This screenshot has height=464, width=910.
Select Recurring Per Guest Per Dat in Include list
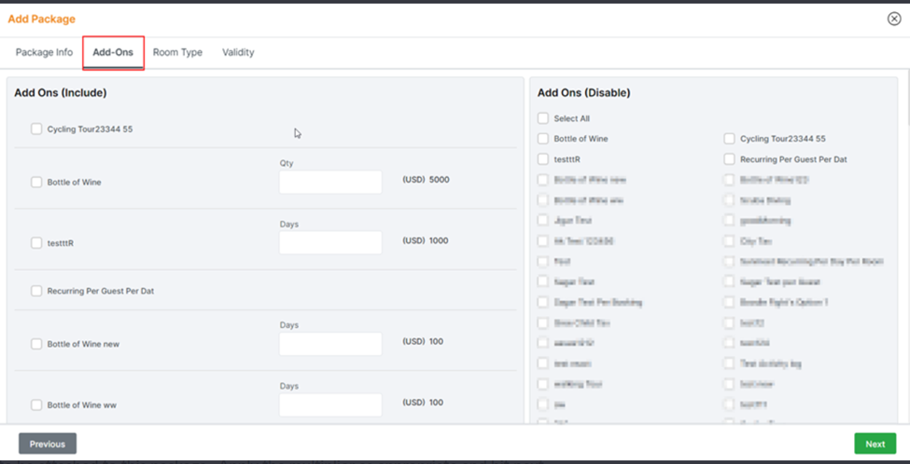pyautogui.click(x=36, y=291)
